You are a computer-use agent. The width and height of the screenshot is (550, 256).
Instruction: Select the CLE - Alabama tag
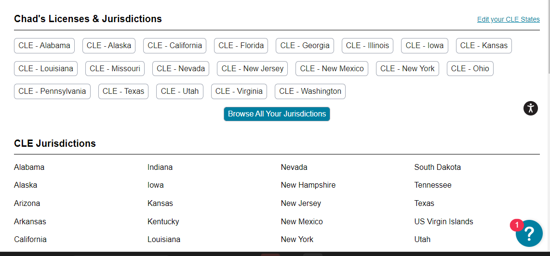44,46
